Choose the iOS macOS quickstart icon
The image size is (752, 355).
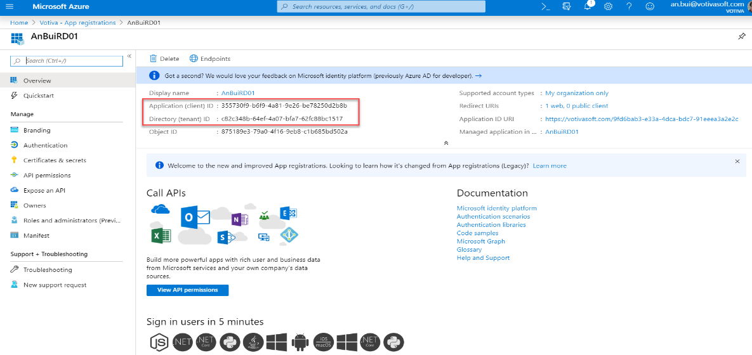coord(324,342)
